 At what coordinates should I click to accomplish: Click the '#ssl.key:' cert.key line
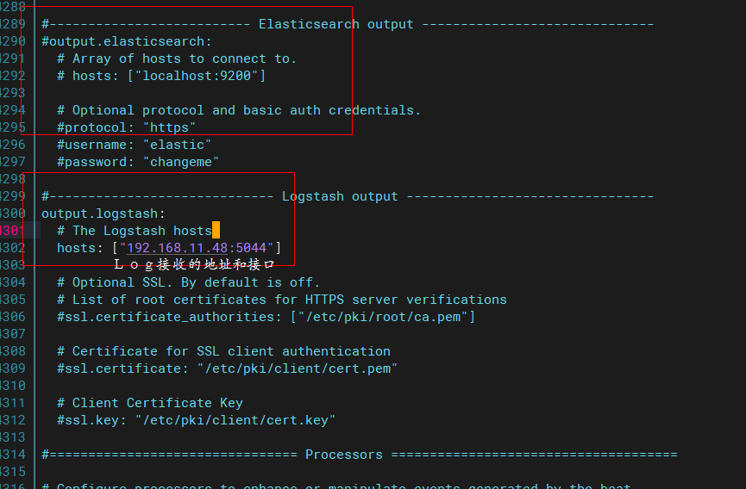click(196, 420)
